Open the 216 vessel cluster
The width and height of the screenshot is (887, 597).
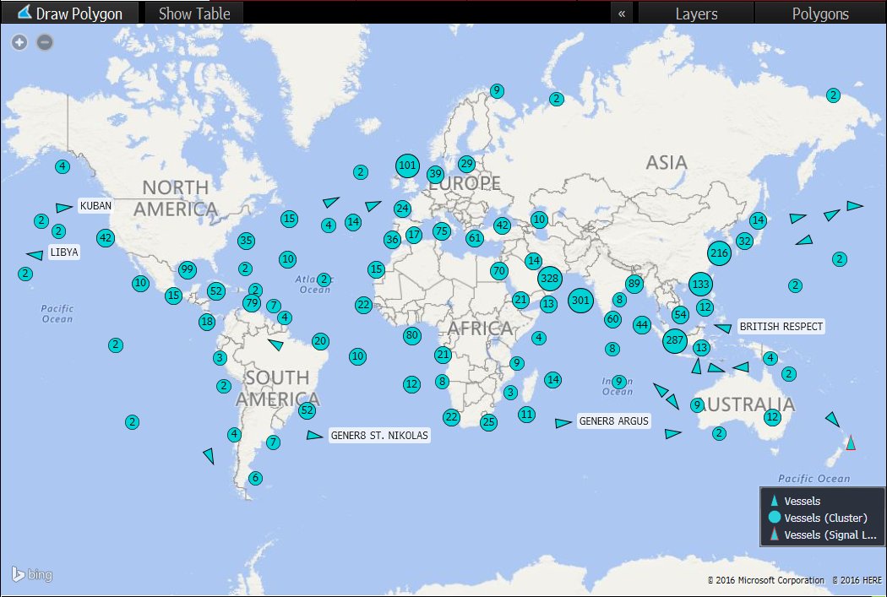click(719, 252)
